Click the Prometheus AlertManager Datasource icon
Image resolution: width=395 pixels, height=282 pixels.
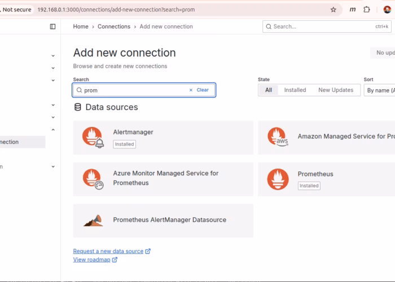click(x=93, y=220)
